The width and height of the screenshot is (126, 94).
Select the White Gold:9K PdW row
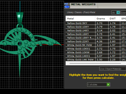96,45
